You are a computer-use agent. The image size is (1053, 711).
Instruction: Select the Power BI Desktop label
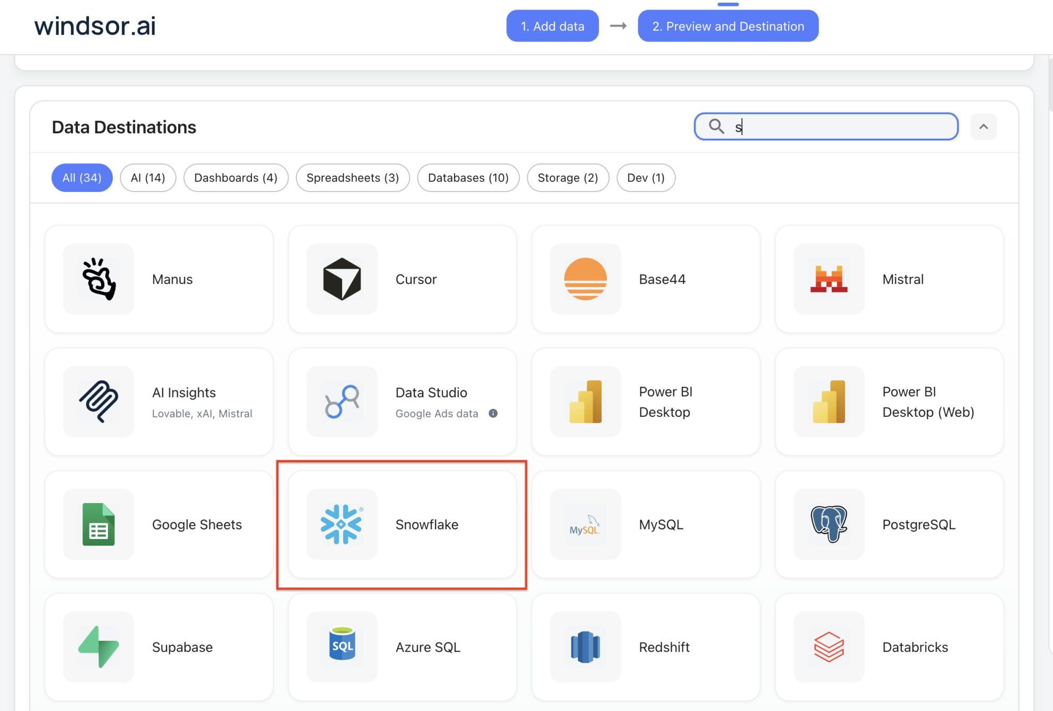point(666,401)
